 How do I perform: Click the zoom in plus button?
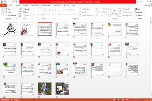point(143,100)
